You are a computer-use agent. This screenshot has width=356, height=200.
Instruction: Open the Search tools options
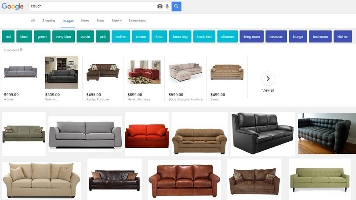pos(137,21)
